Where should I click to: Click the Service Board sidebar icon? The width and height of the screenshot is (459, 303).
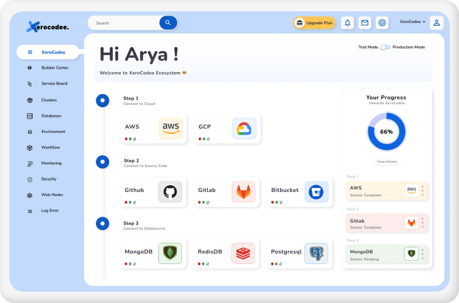[30, 84]
